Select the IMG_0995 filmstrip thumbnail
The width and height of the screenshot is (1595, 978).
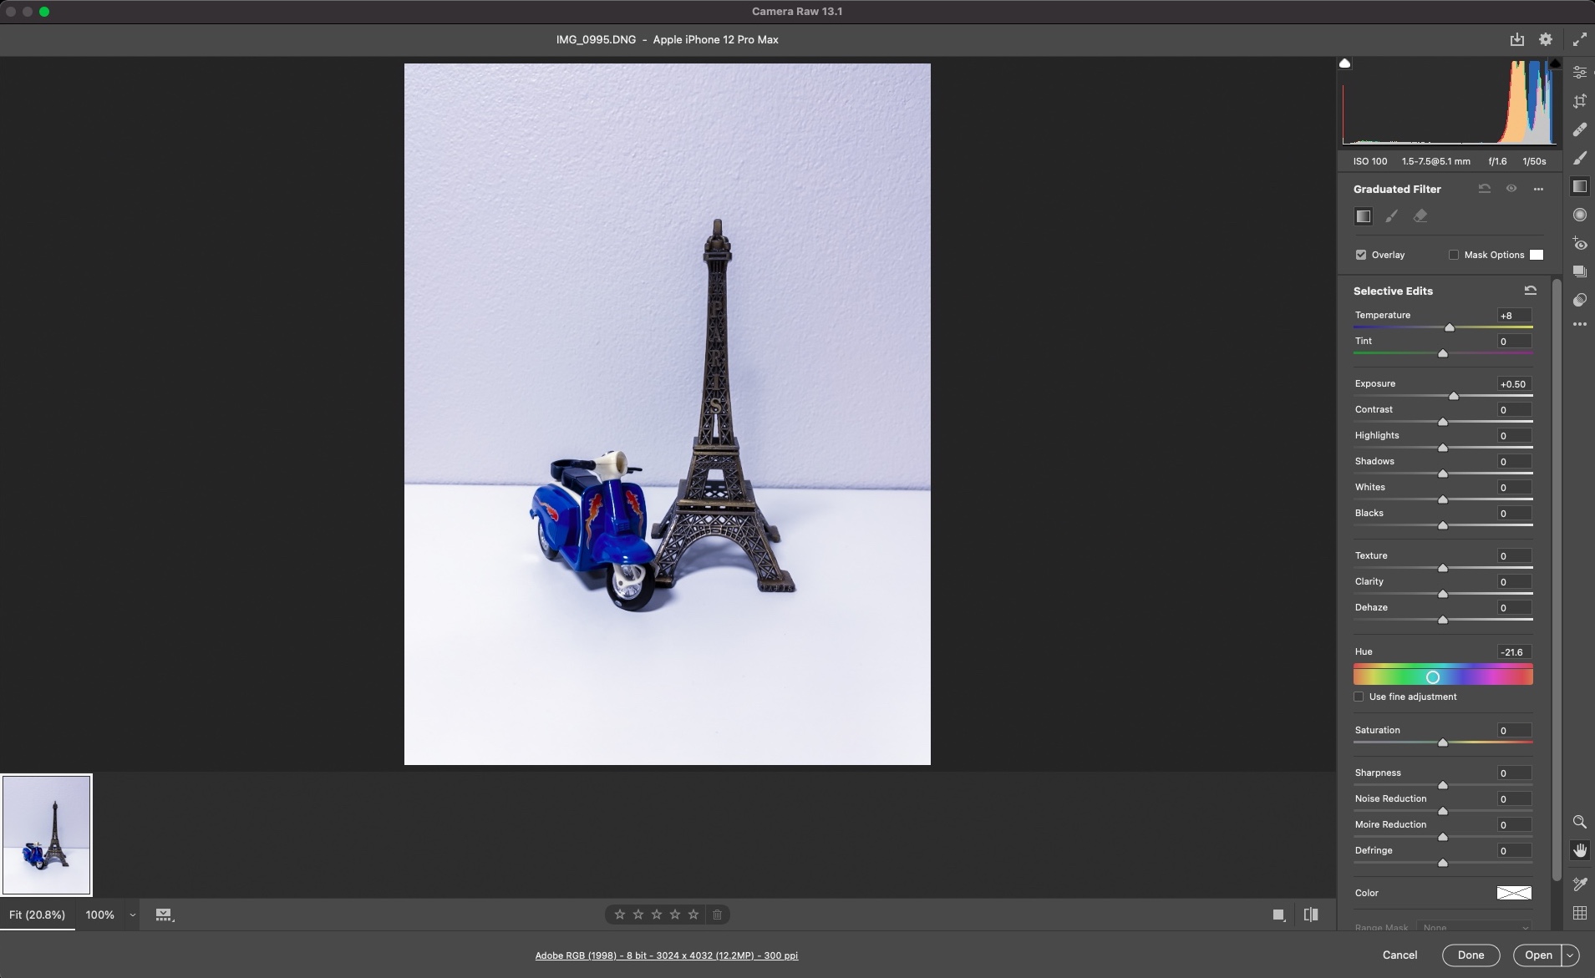coord(47,834)
